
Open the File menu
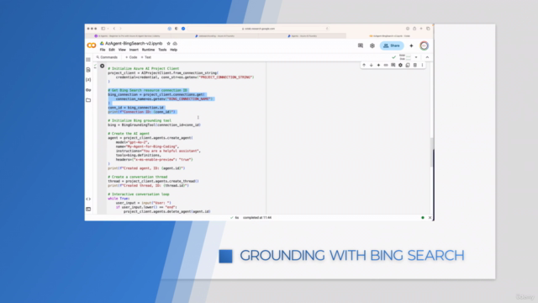[103, 50]
